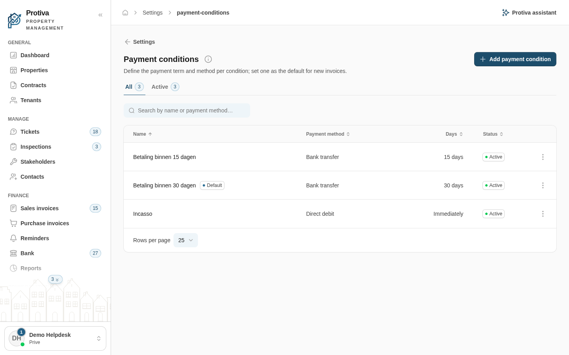The width and height of the screenshot is (569, 355).
Task: Open Stakeholders from the sidebar
Action: (55, 162)
